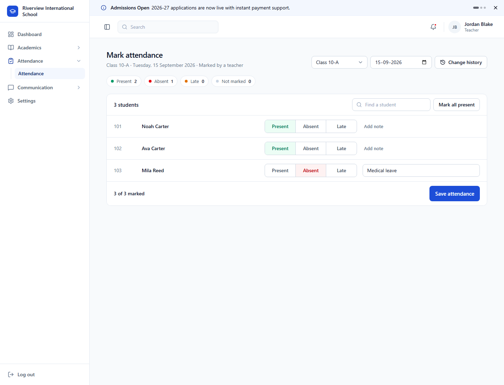Mark Noah Carter as Present
Screen dimensions: 504x385
[x=280, y=126]
